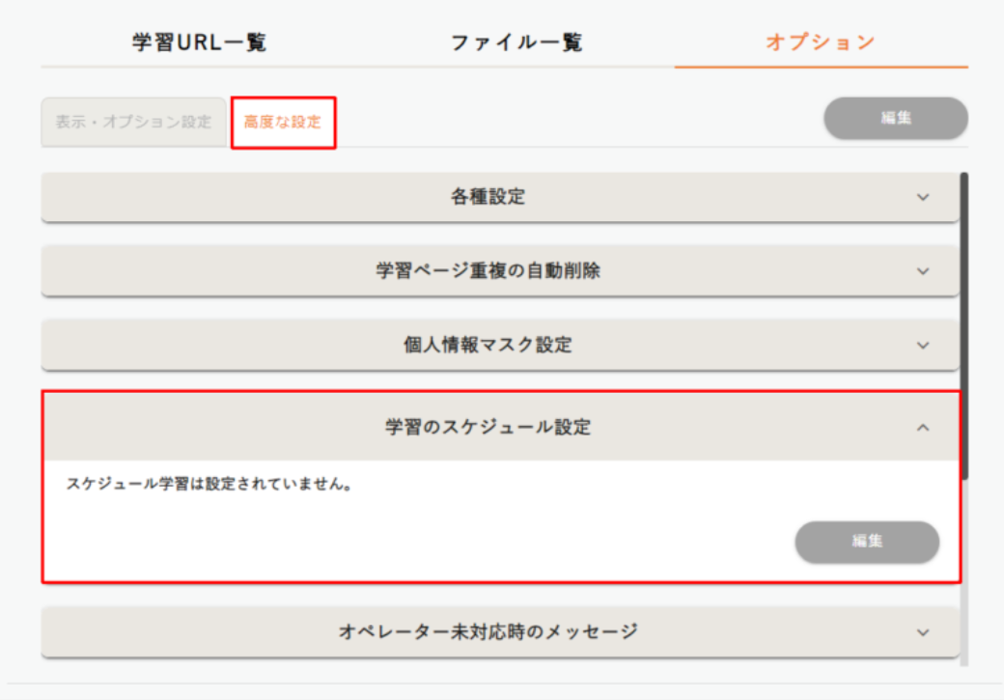Open the オペレーター未対応時のメッセージ header text
The image size is (1004, 700).
488,632
